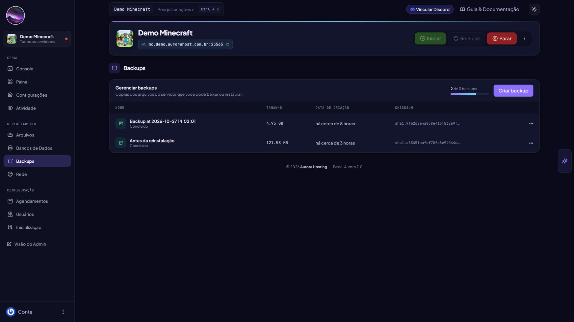
Task: Open Guia & Documentação link
Action: click(x=490, y=9)
